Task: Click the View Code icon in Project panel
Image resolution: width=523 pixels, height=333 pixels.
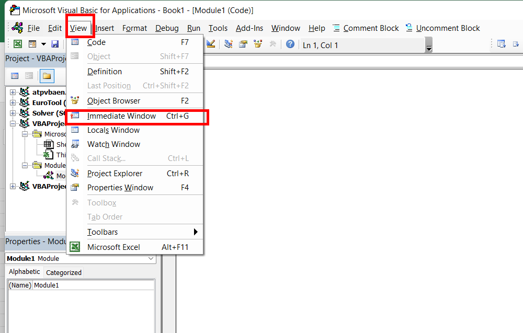Action: (x=15, y=76)
